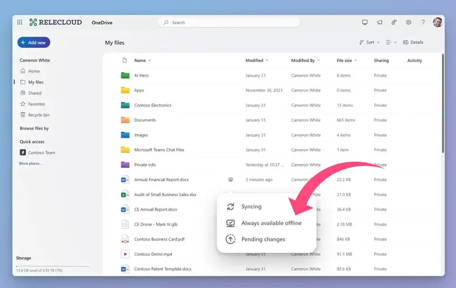The image size is (456, 288).
Task: Open the megaphone announcements icon
Action: pos(379,22)
